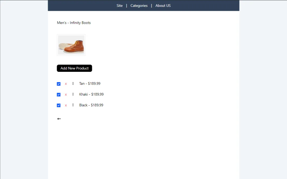Screen dimensions: 287x179
Task: Select the Tan - $189.99 label
Action: point(90,83)
